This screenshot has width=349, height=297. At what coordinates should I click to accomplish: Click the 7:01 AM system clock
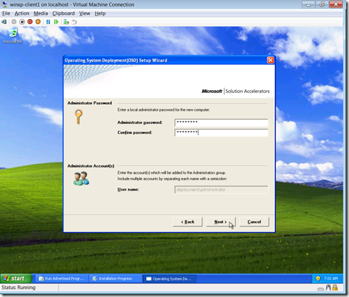click(331, 279)
